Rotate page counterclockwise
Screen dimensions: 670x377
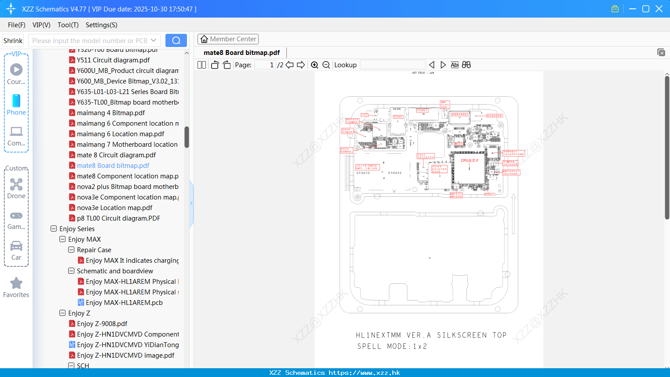click(215, 65)
